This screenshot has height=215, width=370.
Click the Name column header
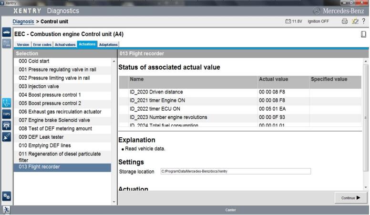[x=193, y=82]
